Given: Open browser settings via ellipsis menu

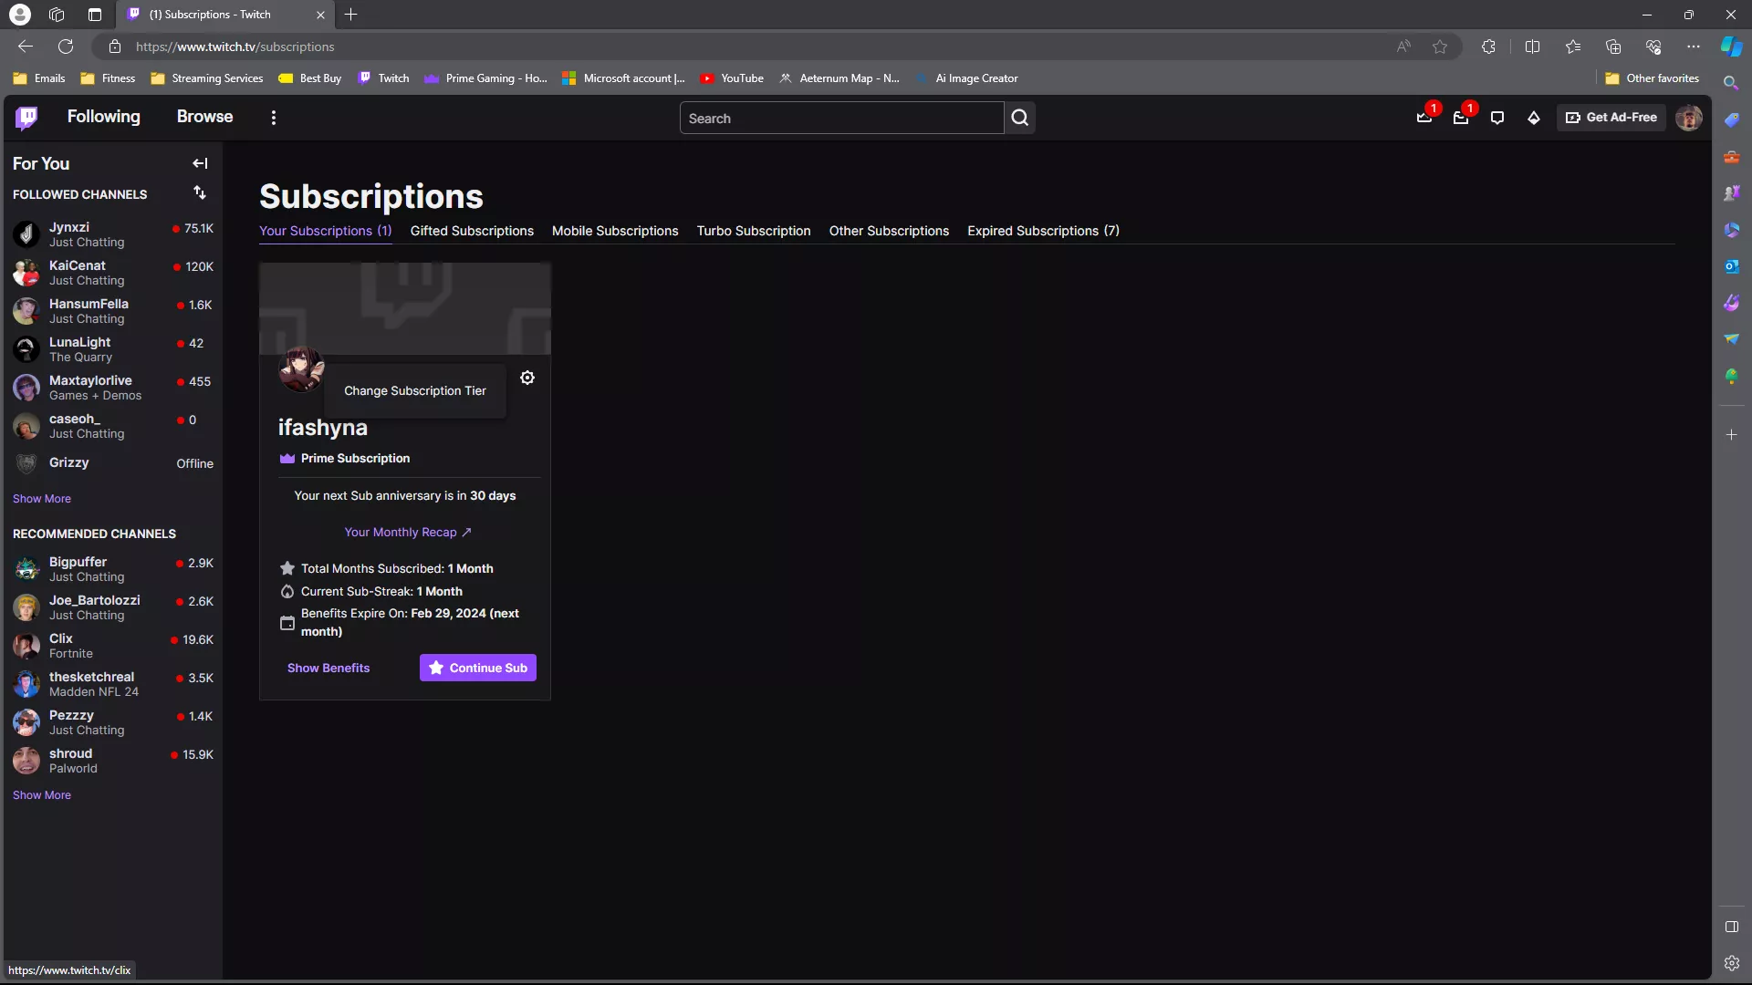Looking at the screenshot, I should tap(1694, 47).
